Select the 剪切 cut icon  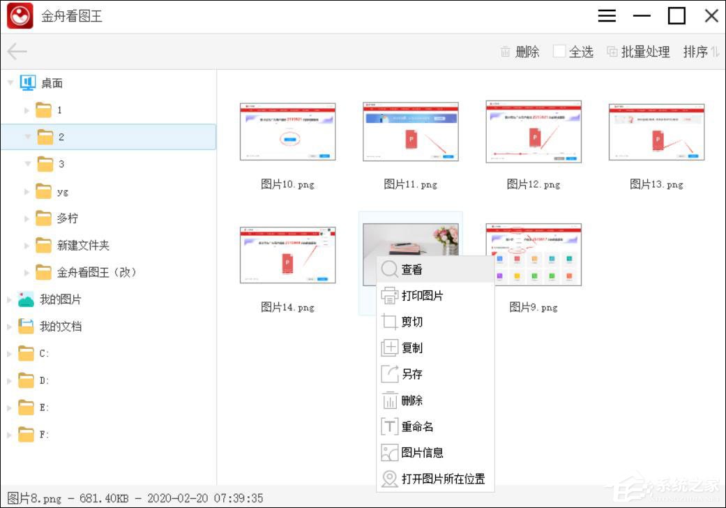click(390, 322)
